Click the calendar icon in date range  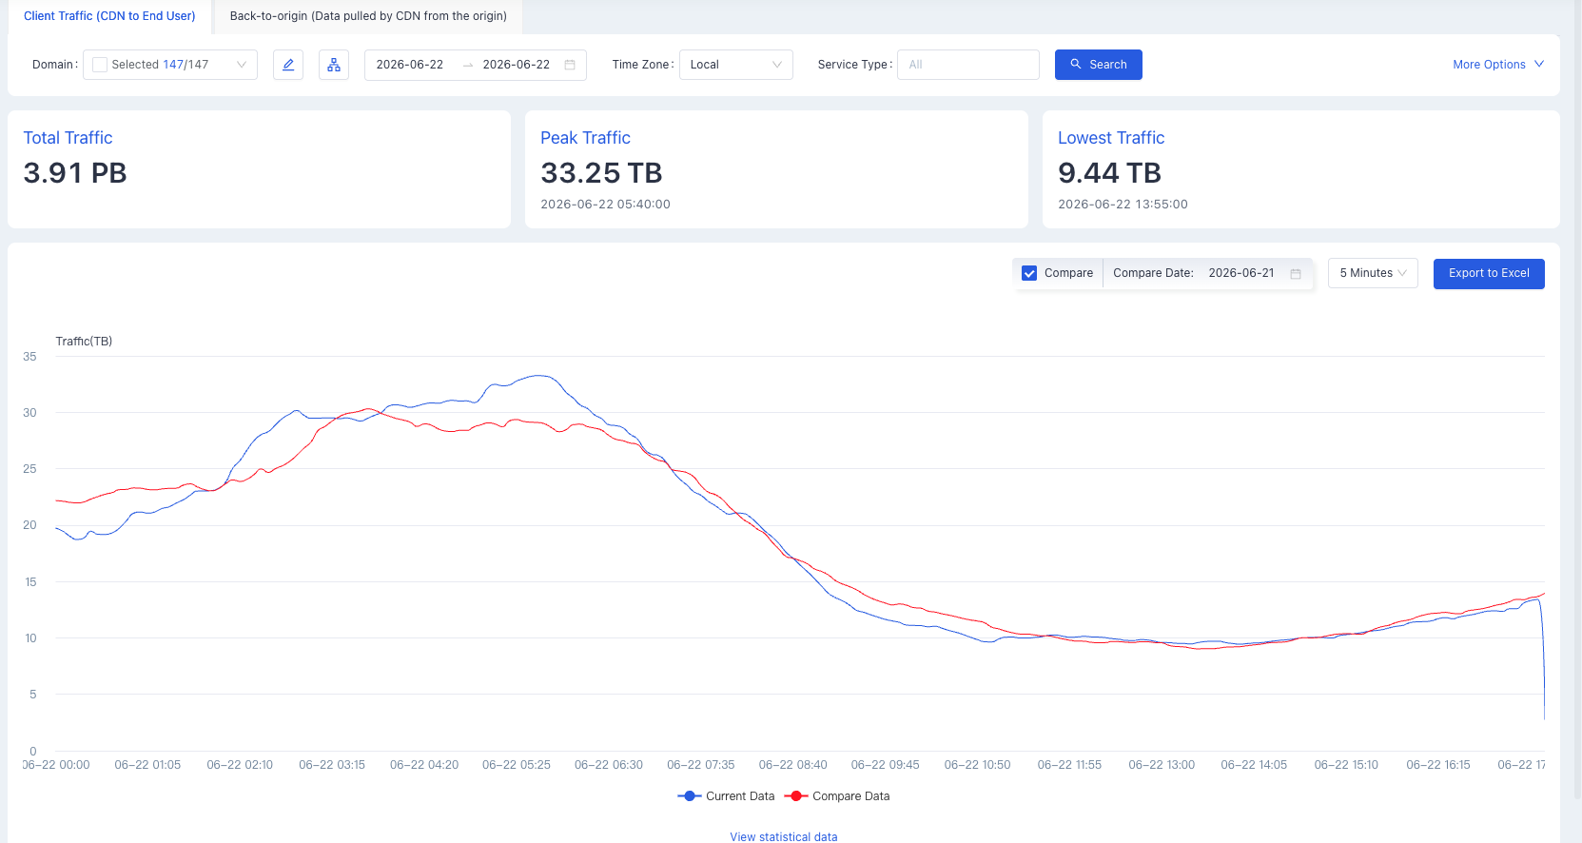[570, 65]
